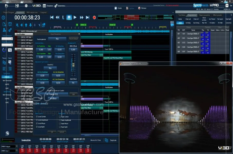Toggle loop mode with the L button

pos(63,17)
